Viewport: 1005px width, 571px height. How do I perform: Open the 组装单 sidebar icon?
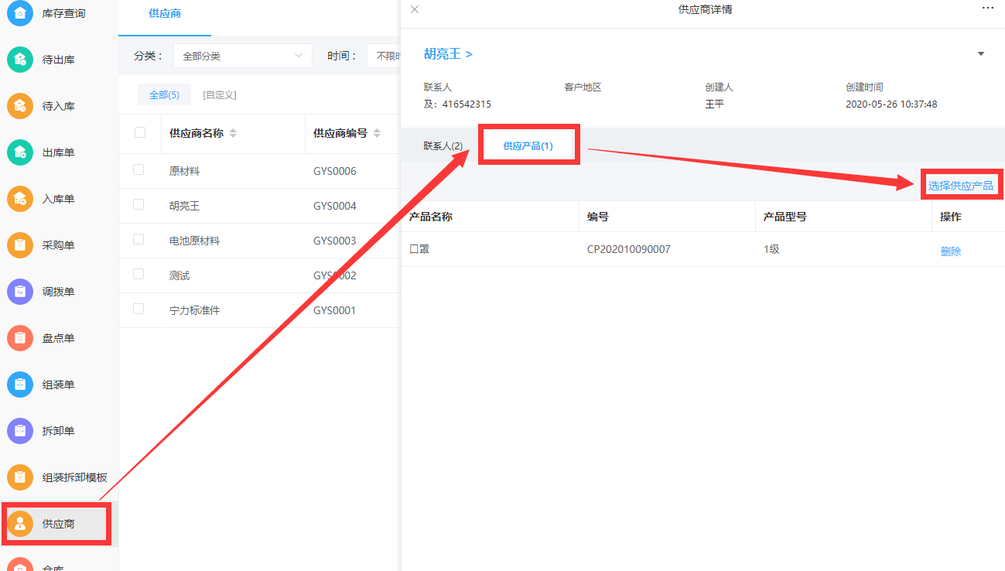point(20,385)
